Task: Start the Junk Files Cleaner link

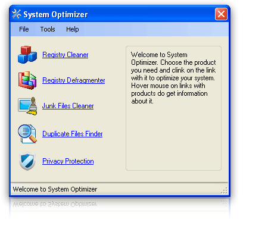Action: [68, 106]
